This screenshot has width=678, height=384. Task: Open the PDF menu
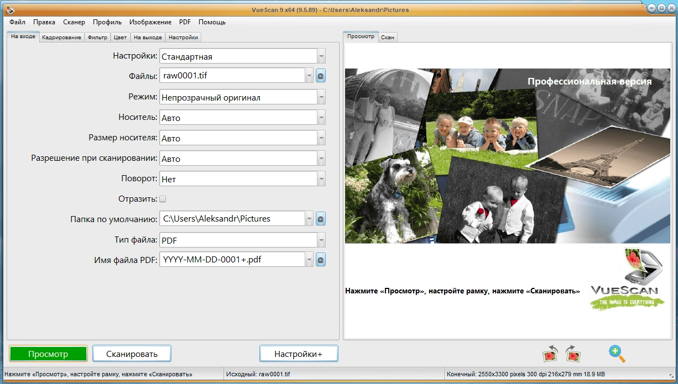tap(185, 22)
